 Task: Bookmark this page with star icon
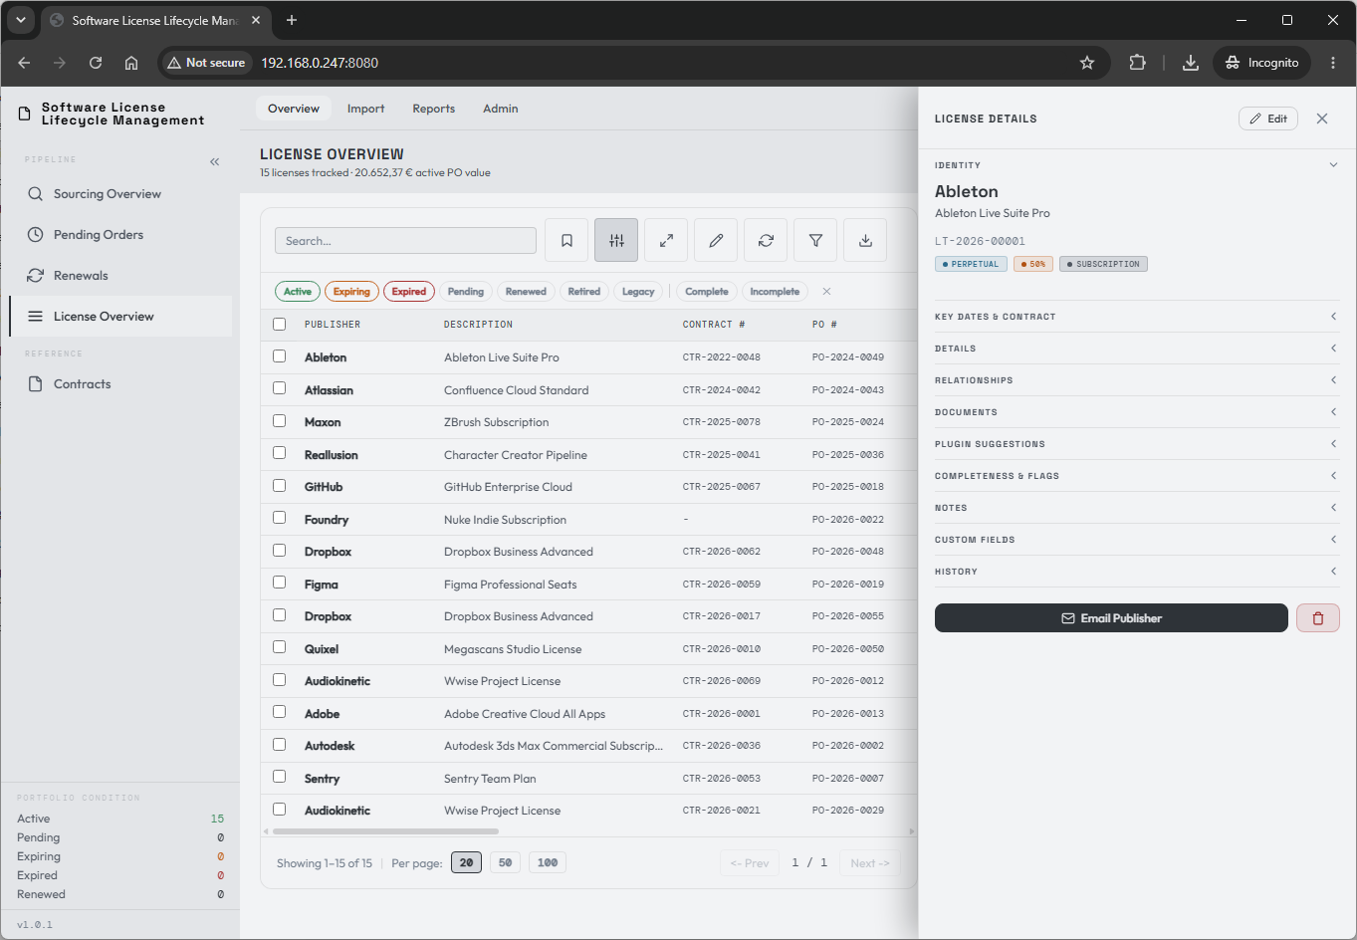(1087, 63)
